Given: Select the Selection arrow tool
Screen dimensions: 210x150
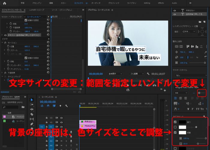Looking at the screenshot, I should pyautogui.click(x=32, y=100).
